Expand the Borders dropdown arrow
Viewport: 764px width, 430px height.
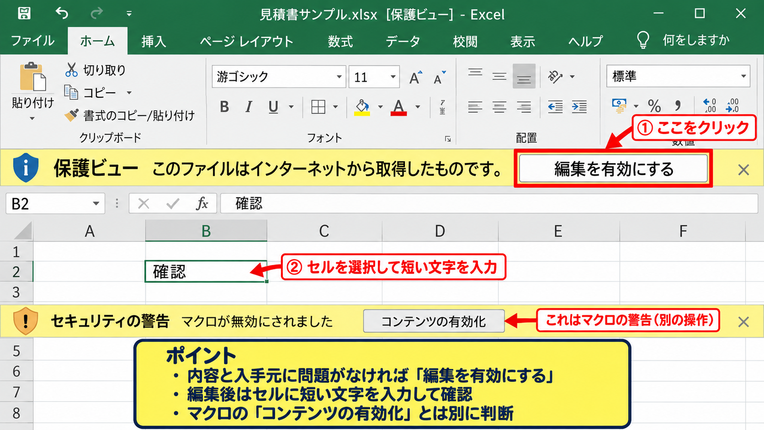click(335, 107)
